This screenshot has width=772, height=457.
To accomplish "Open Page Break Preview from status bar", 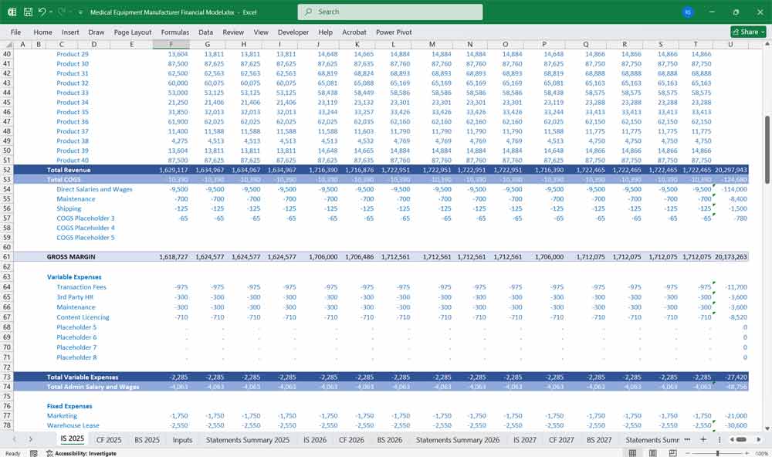I will tap(672, 452).
